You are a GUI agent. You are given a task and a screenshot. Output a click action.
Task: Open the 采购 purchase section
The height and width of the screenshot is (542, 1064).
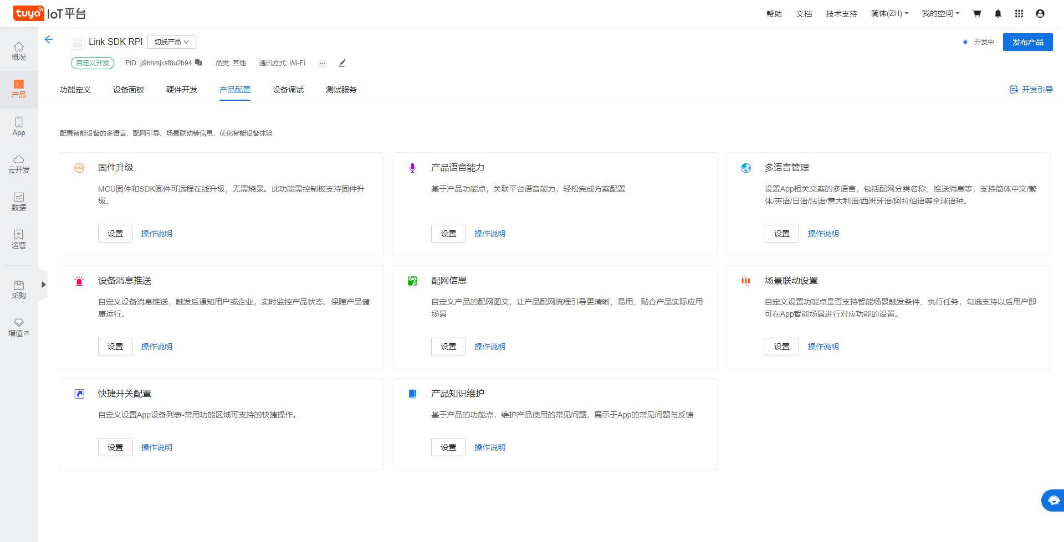pos(19,290)
